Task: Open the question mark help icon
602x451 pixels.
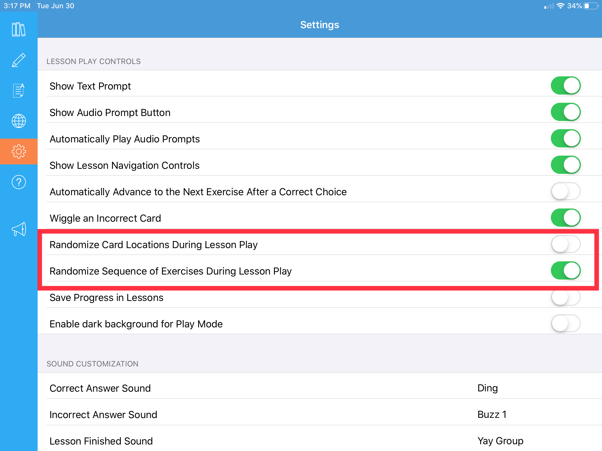Action: (x=19, y=182)
